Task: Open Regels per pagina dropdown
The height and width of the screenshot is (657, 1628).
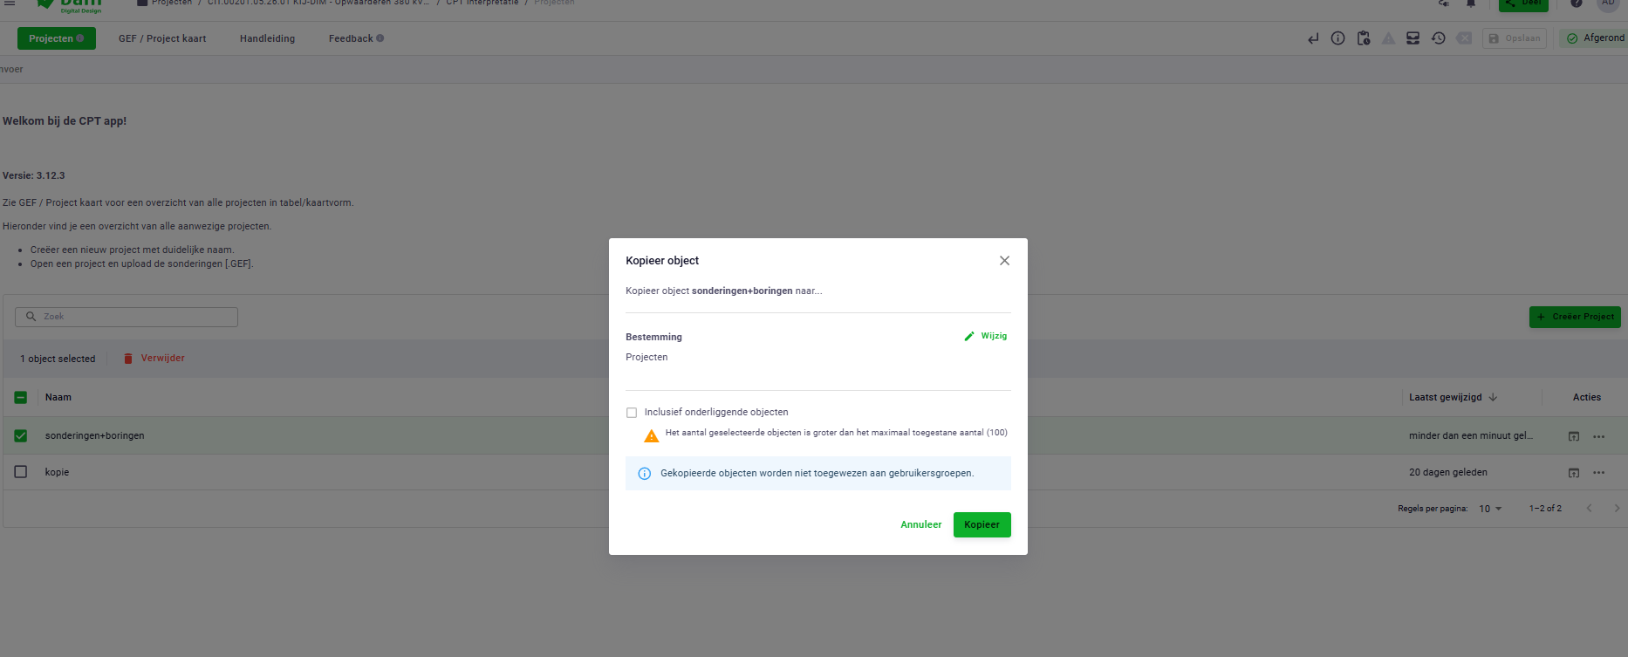Action: [1490, 509]
